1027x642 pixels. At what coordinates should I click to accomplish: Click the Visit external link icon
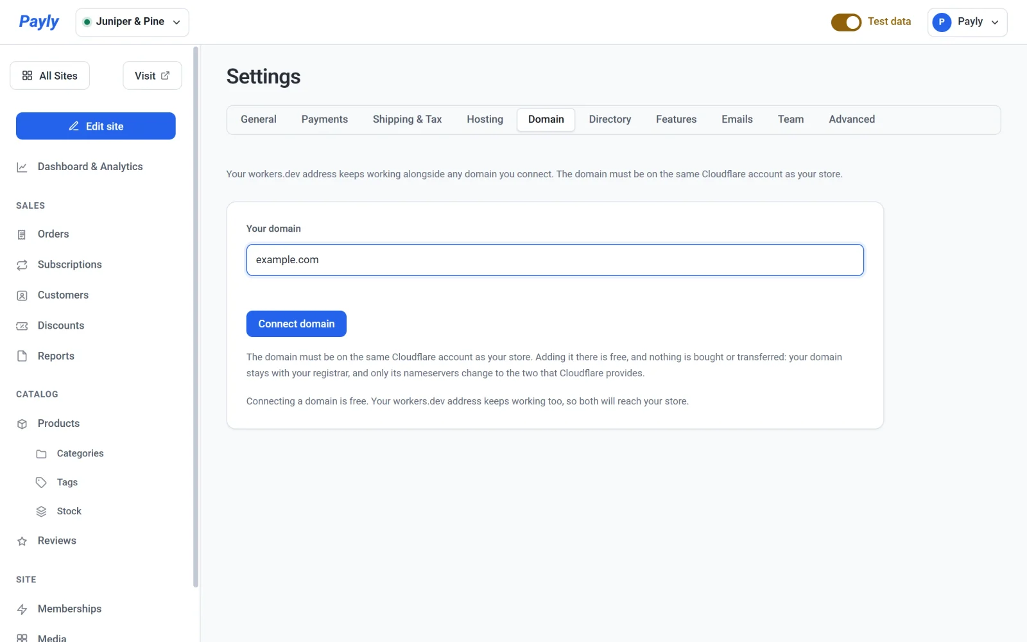click(165, 76)
